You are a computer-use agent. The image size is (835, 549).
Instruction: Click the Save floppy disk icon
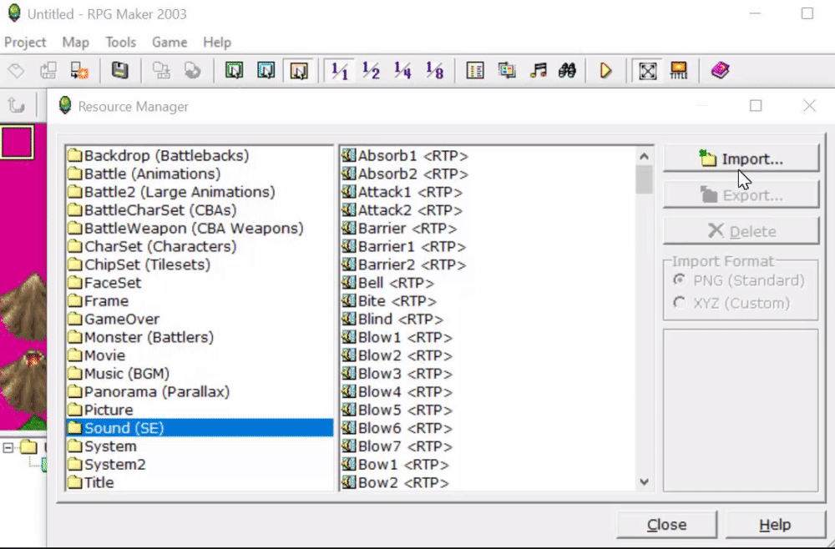tap(119, 71)
